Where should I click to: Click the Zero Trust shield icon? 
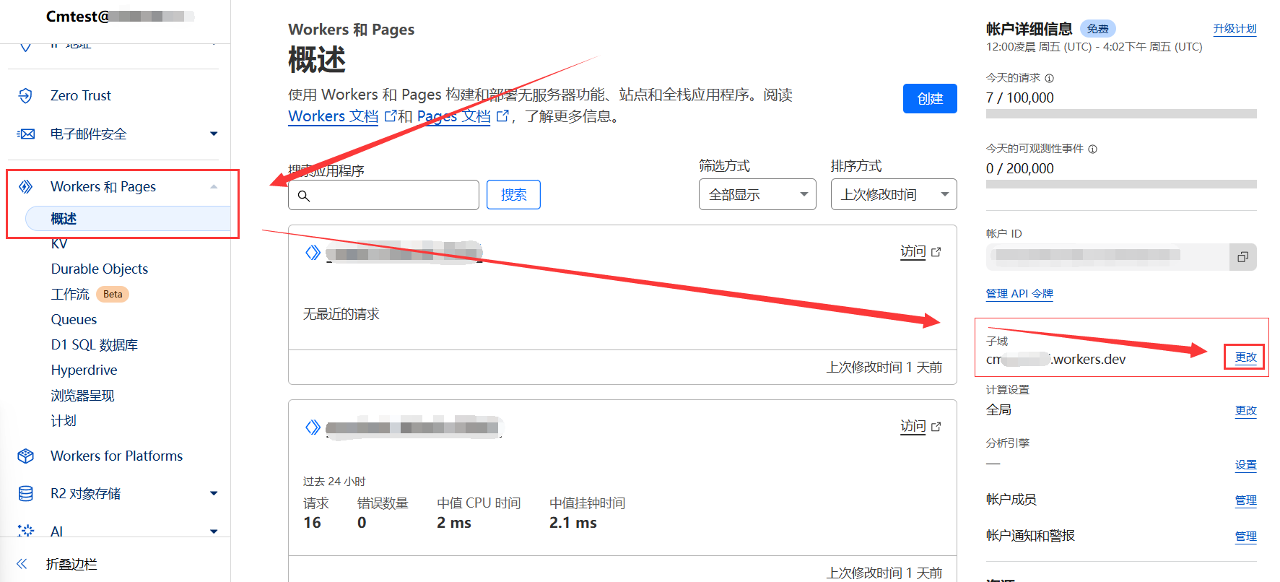tap(25, 96)
